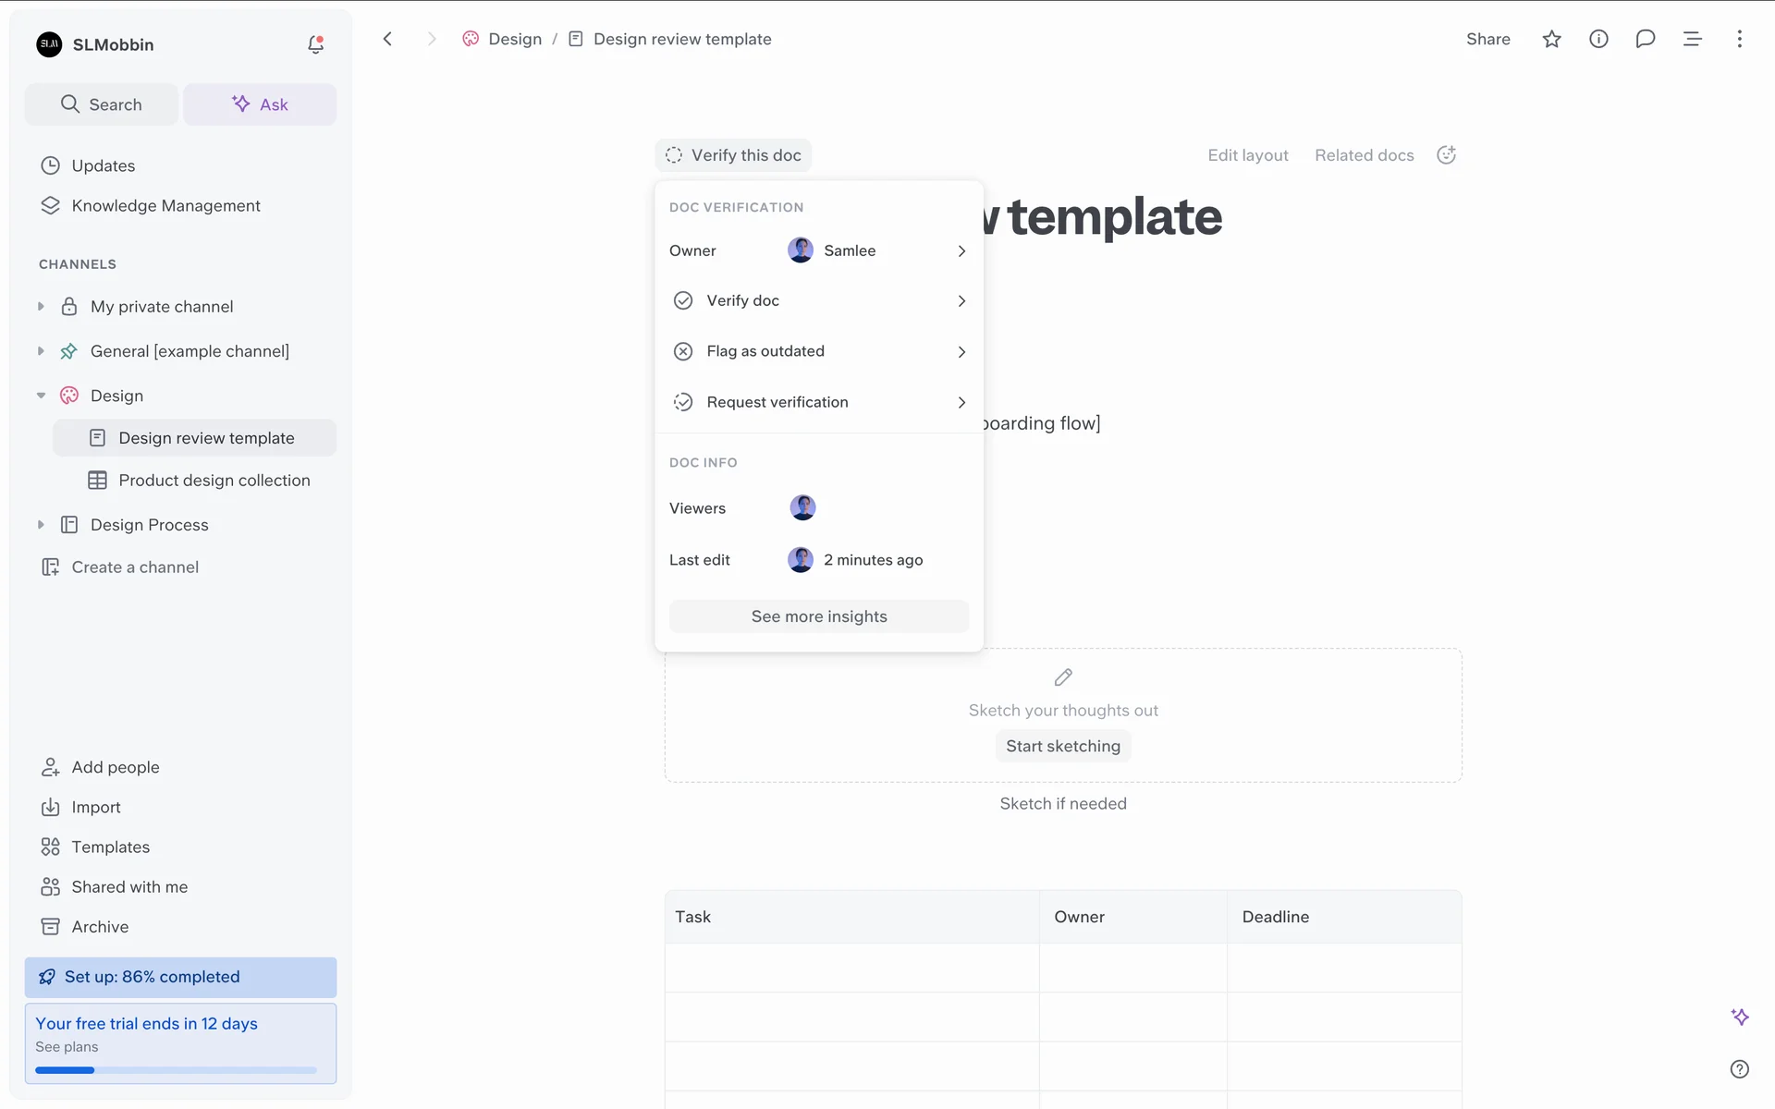Open the three-dot more options menu

(1739, 39)
